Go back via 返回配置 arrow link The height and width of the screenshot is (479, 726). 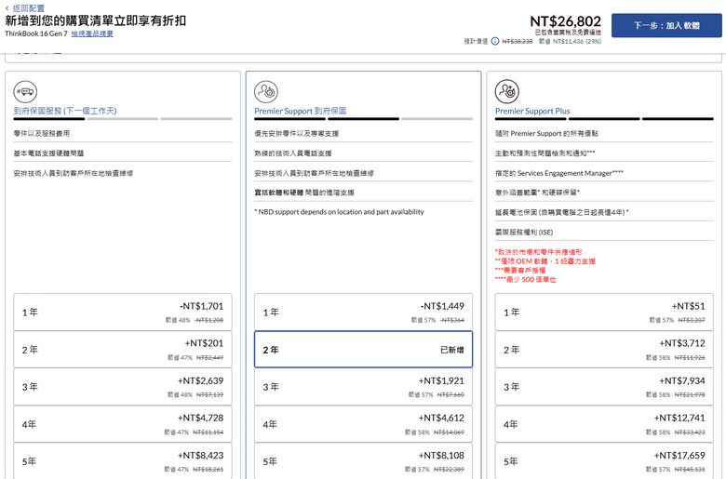tap(25, 7)
